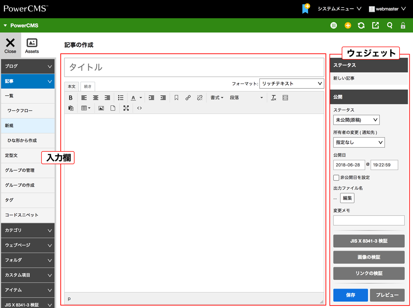Click the rebuild/refresh icon in the green bar

[361, 25]
